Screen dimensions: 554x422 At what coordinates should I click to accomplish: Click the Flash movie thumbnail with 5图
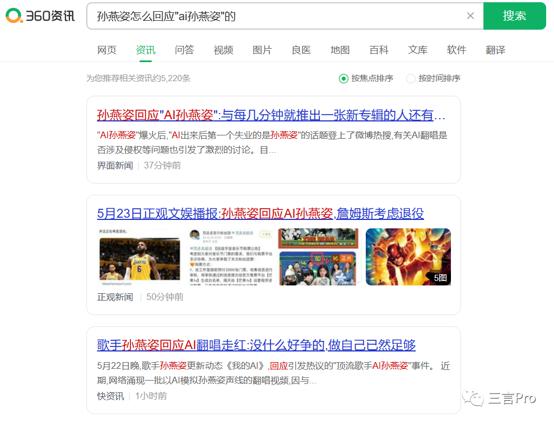[408, 257]
